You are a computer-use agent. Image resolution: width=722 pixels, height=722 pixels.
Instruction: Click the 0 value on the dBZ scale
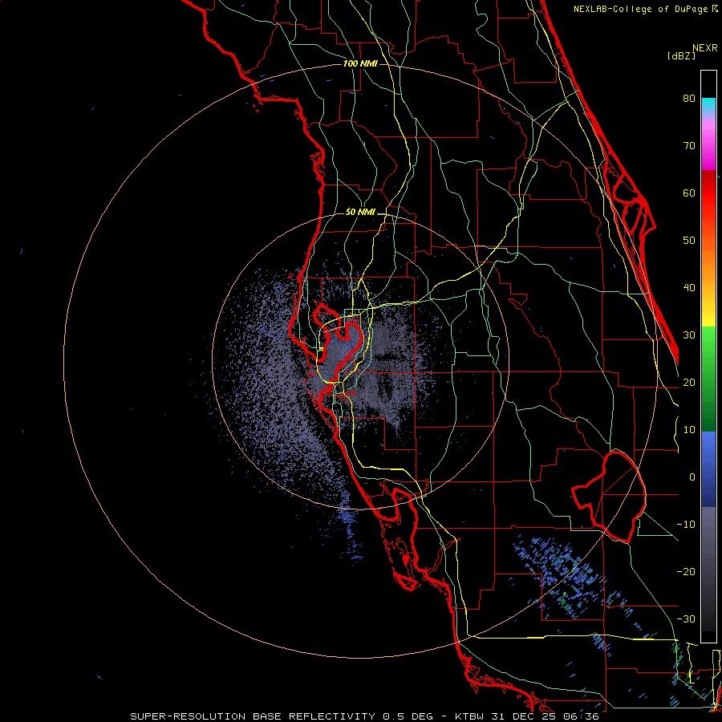click(x=692, y=477)
